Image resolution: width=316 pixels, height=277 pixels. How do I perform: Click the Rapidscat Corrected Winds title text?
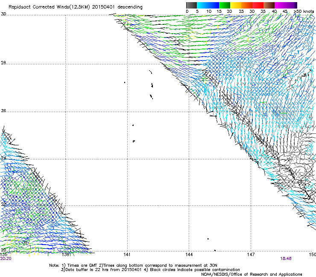(x=76, y=7)
